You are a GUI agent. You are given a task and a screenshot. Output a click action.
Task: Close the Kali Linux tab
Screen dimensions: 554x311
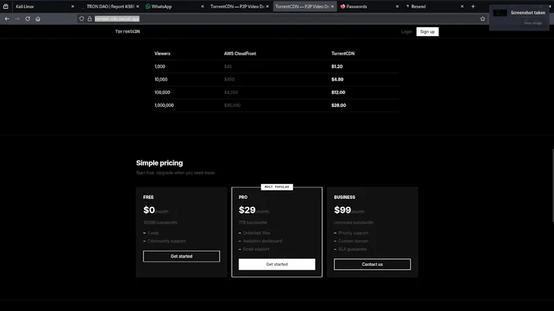tap(73, 6)
